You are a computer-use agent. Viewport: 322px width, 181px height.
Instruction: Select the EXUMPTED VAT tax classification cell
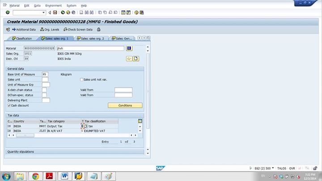(101, 131)
